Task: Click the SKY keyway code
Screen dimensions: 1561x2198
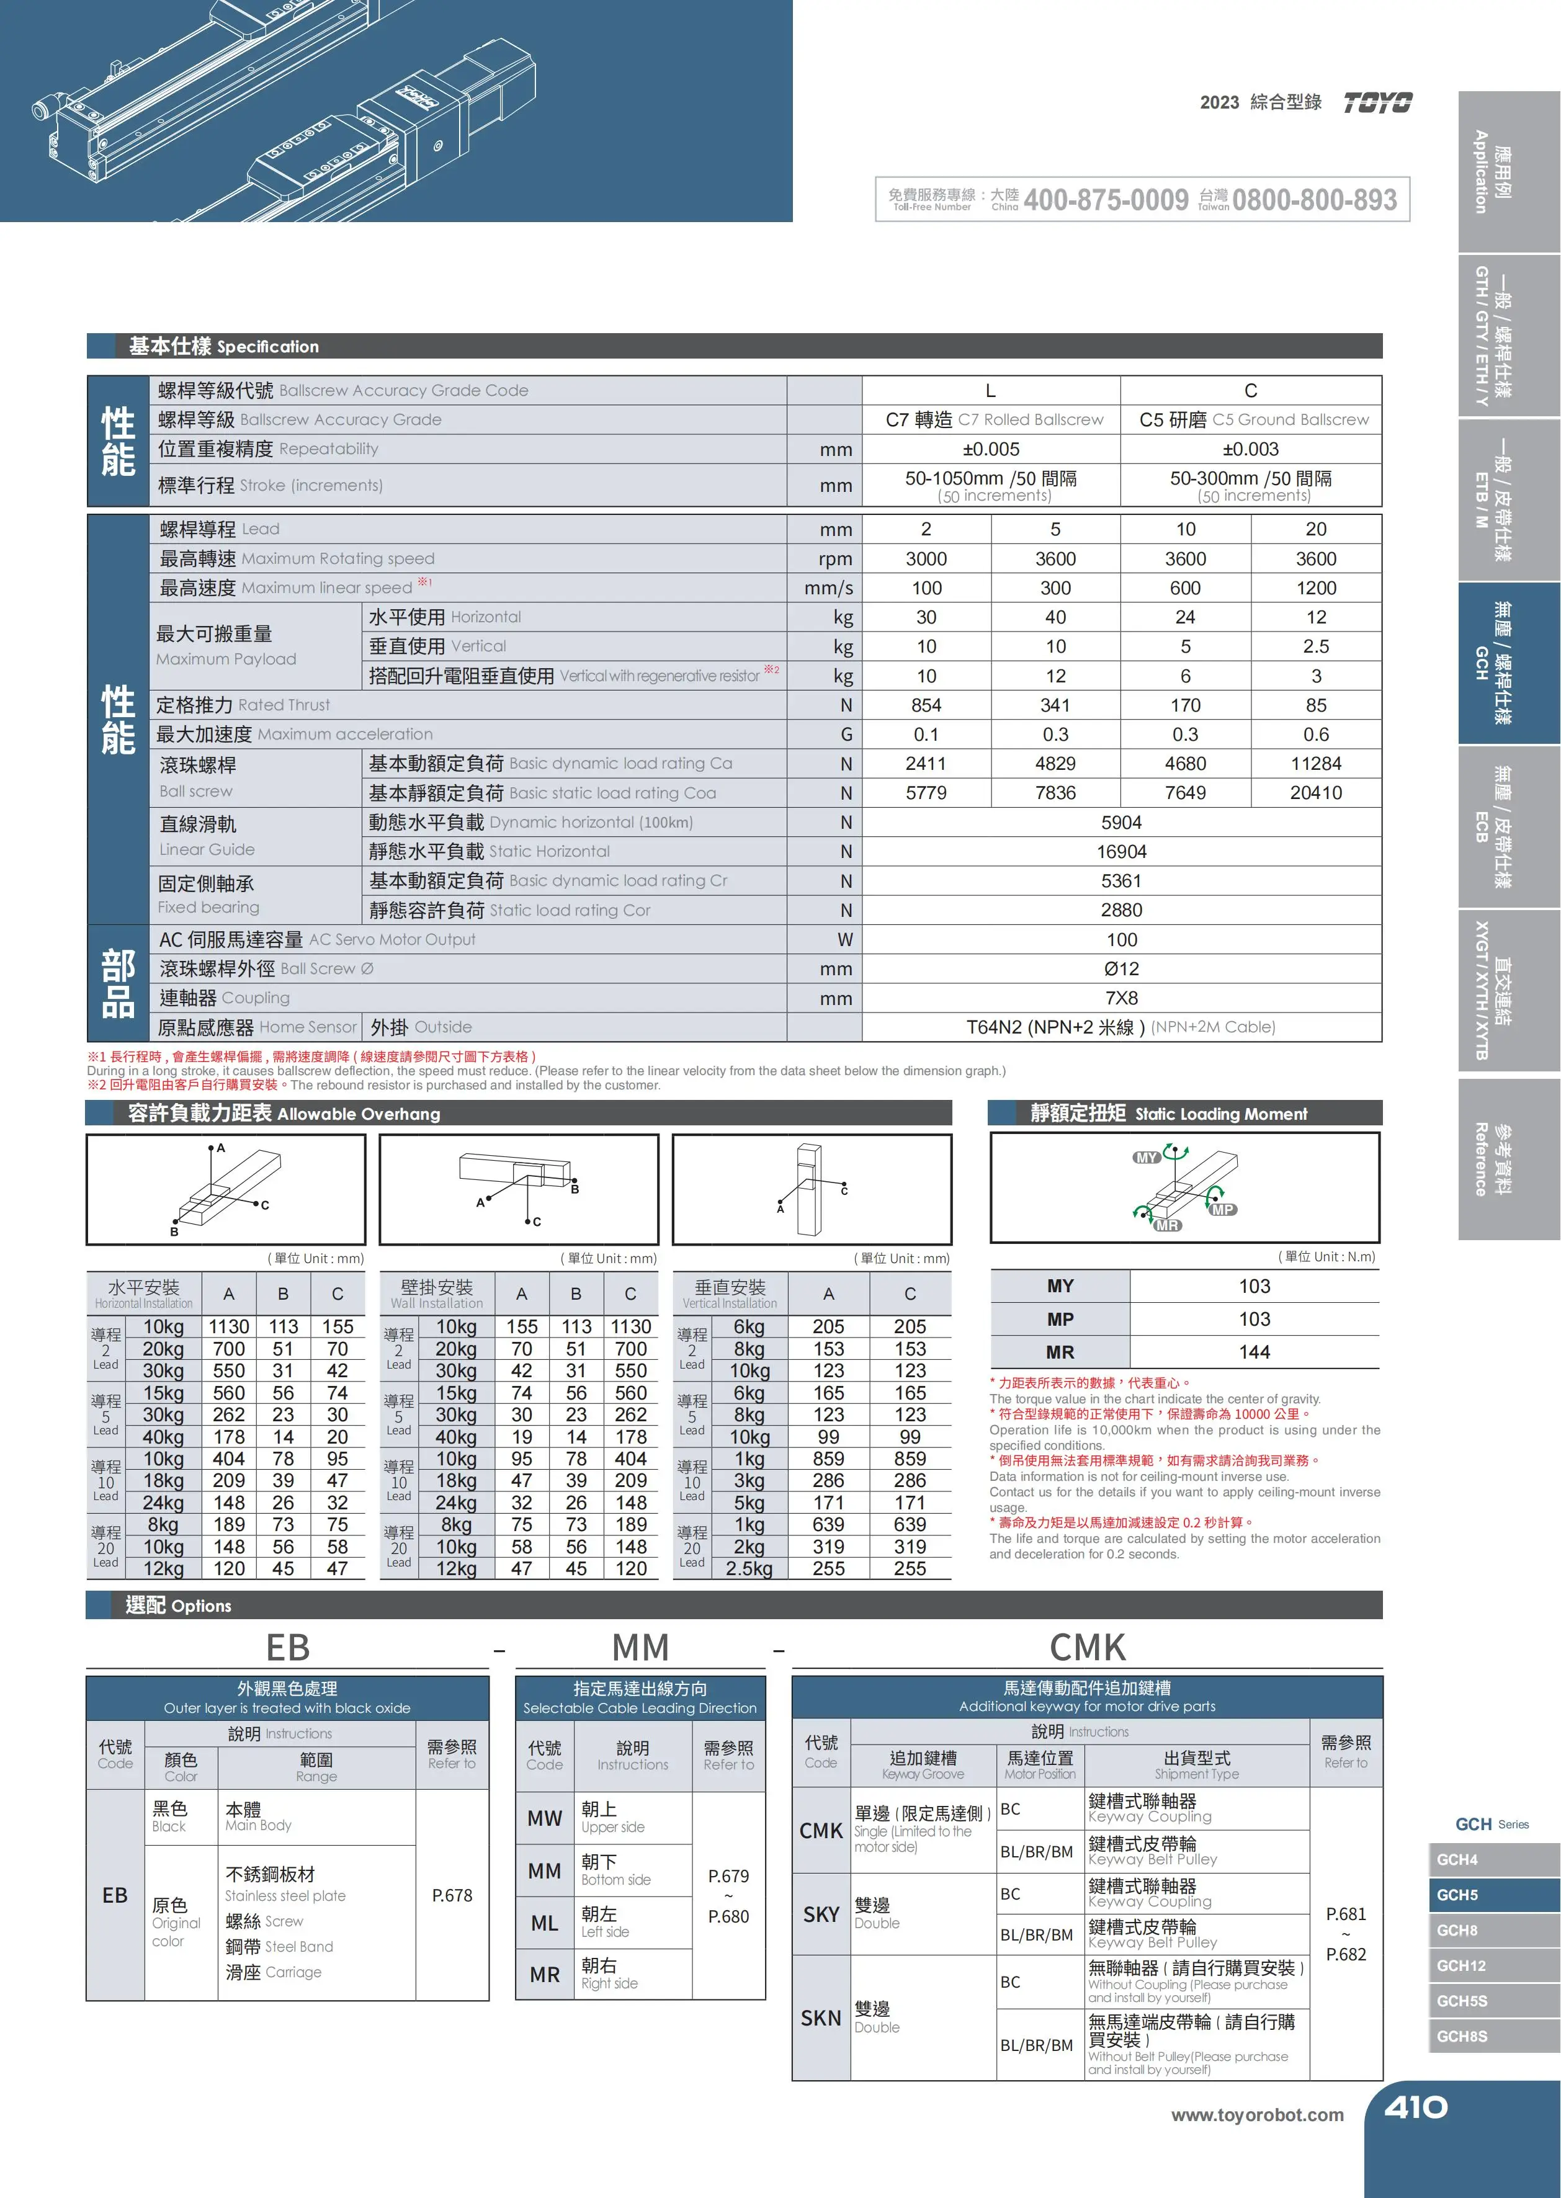Action: [x=822, y=1914]
